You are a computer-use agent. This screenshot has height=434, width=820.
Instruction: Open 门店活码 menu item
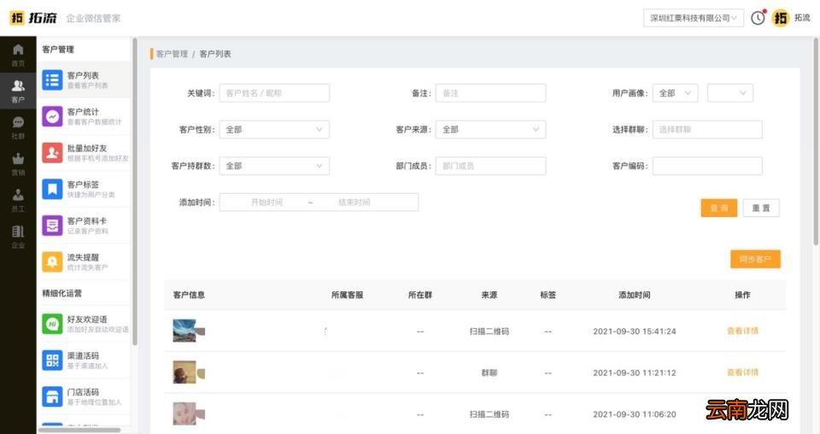click(x=84, y=396)
